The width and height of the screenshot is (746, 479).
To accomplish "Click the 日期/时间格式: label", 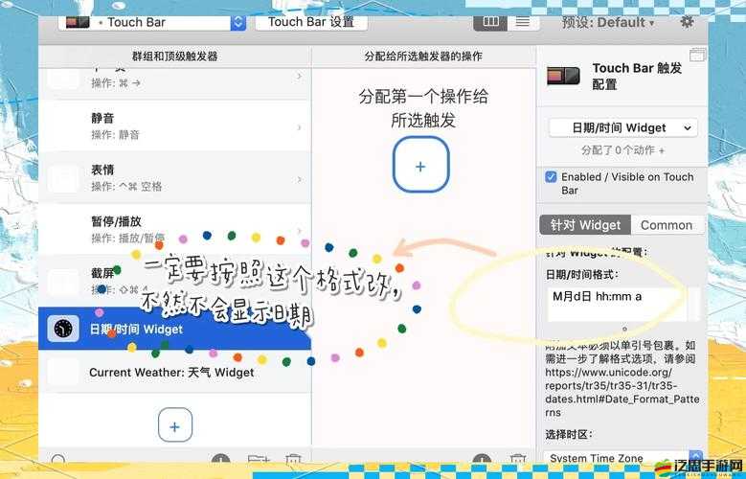I will coord(582,274).
